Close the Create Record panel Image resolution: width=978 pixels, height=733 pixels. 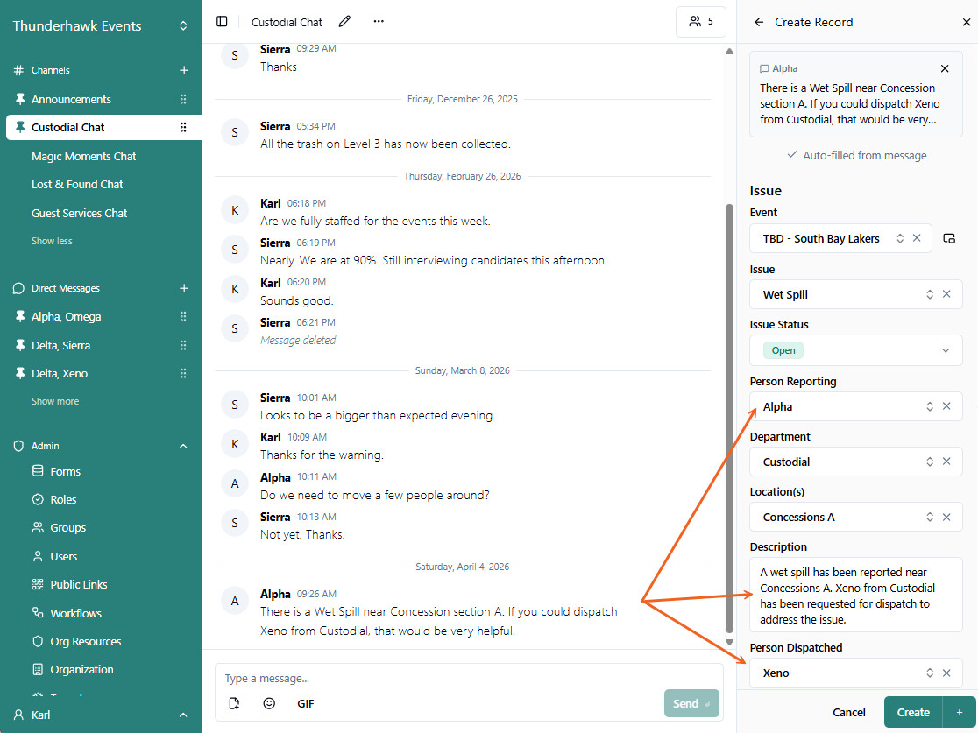tap(966, 22)
